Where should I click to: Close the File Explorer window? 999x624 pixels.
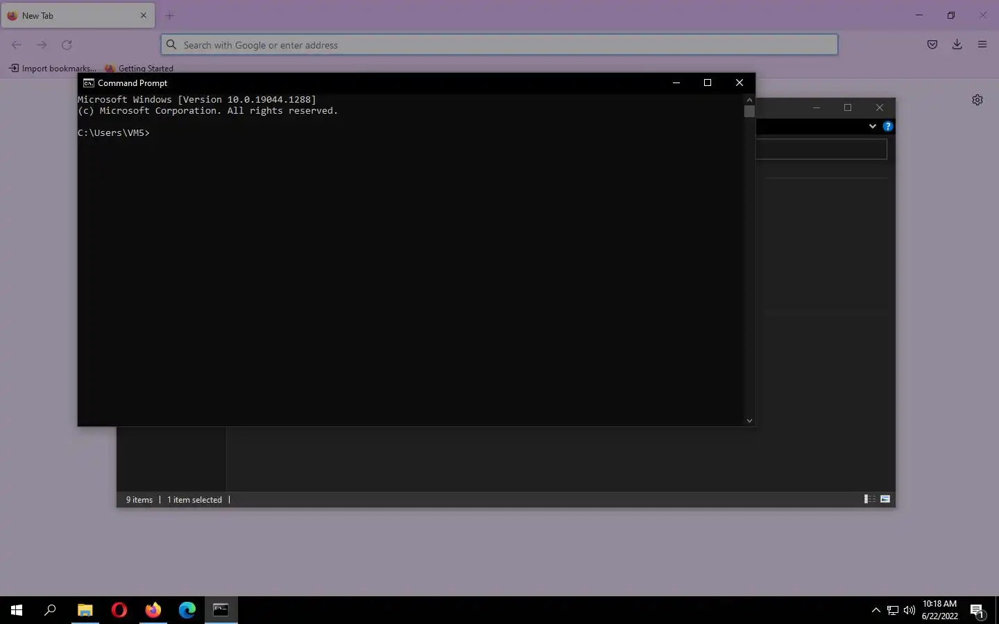tap(880, 107)
